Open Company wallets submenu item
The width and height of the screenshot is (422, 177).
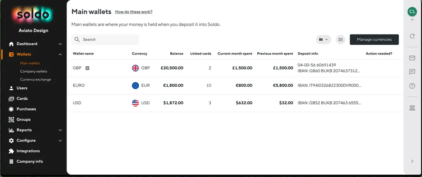33,71
